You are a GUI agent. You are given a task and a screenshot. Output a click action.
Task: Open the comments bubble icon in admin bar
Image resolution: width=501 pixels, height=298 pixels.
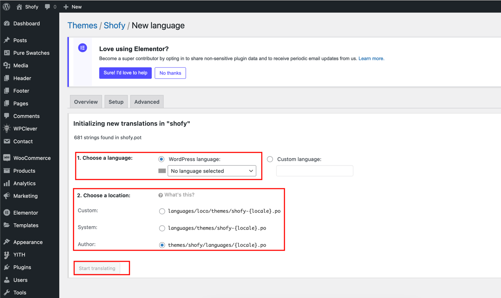coord(47,7)
